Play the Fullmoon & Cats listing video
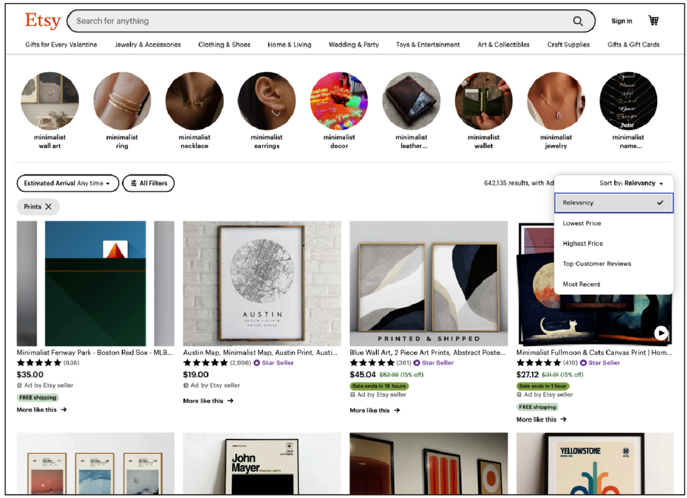The width and height of the screenshot is (687, 498). (x=661, y=333)
